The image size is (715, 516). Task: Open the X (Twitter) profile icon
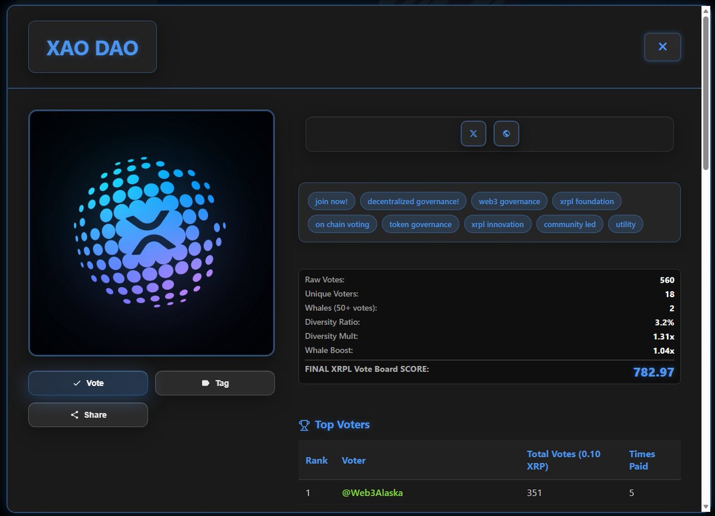click(x=474, y=134)
